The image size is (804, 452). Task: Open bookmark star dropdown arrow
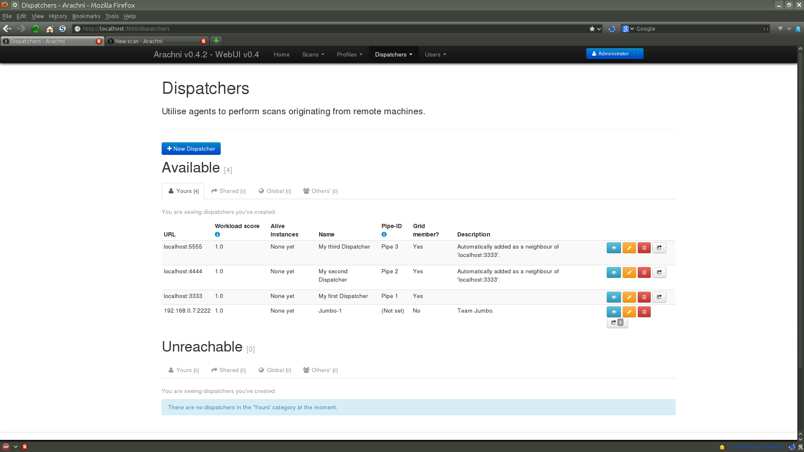(x=599, y=28)
